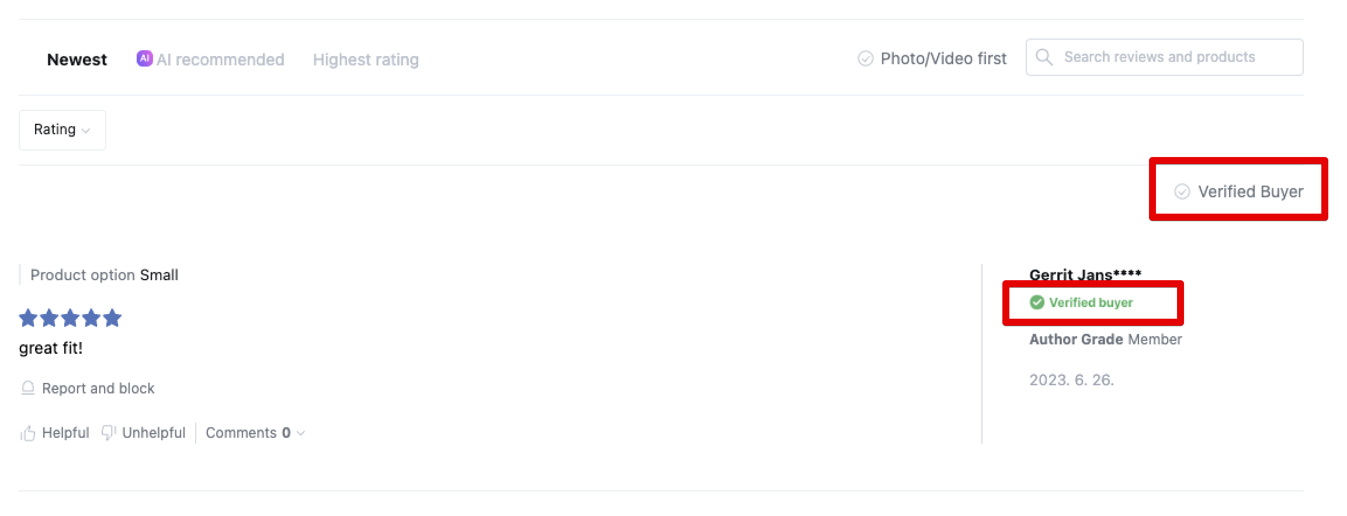1347x516 pixels.
Task: Open the Rating filter dropdown
Action: pos(62,130)
